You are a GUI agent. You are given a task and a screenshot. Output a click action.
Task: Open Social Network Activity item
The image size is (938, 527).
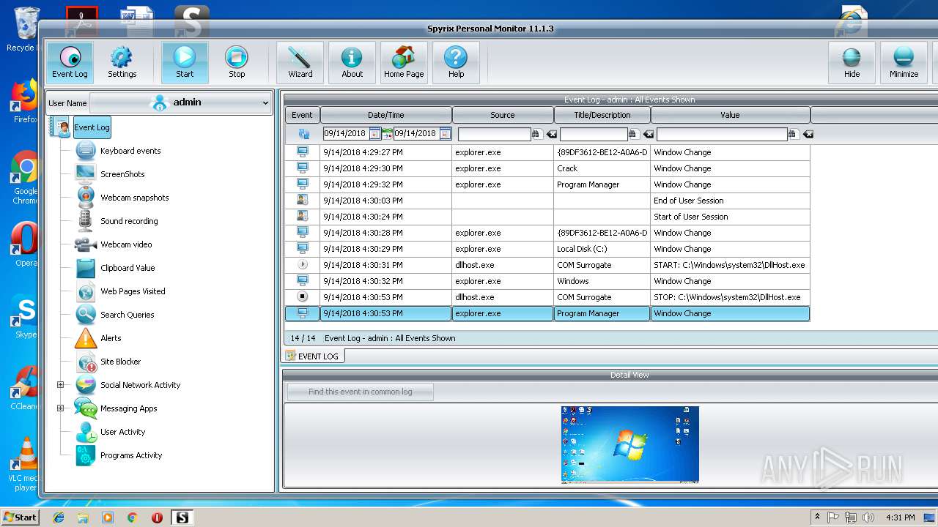coord(140,385)
